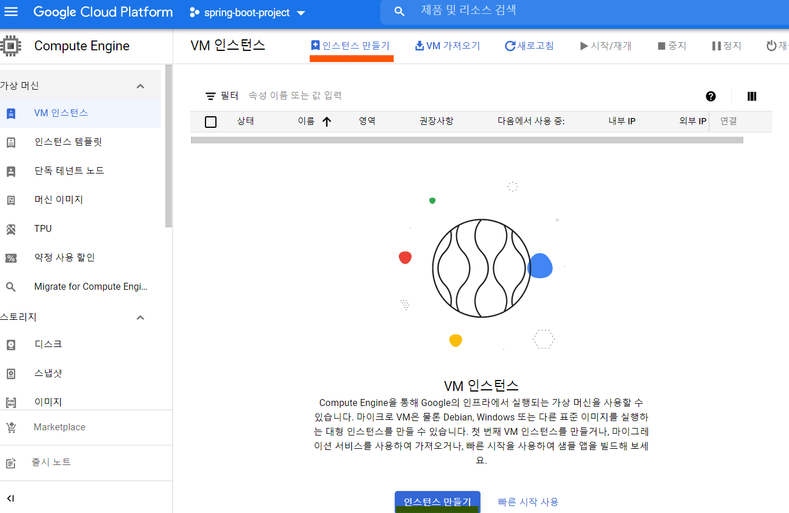Open 약정 사용 할인 in the sidebar

click(x=80, y=258)
